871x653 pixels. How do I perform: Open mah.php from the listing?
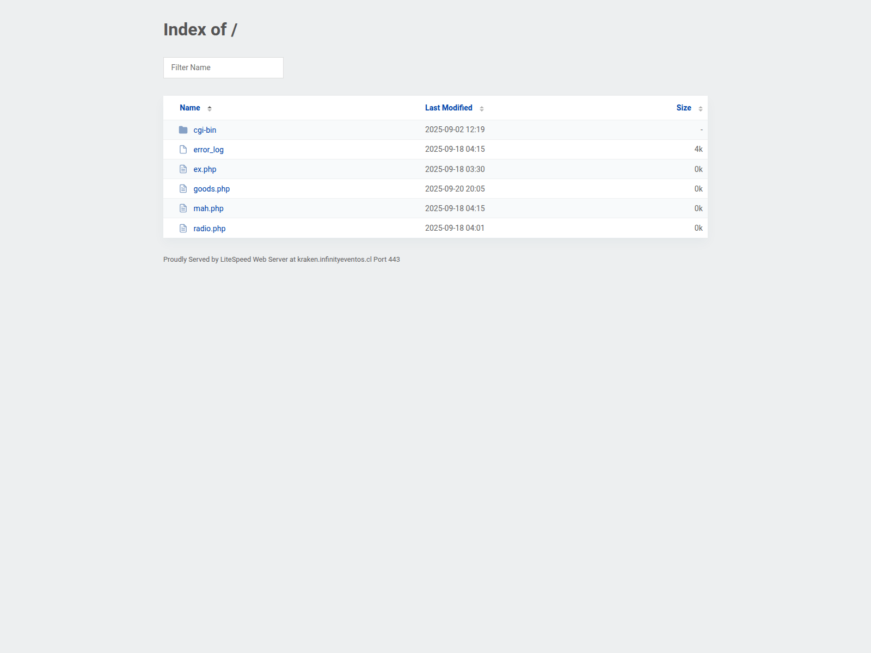coord(208,208)
